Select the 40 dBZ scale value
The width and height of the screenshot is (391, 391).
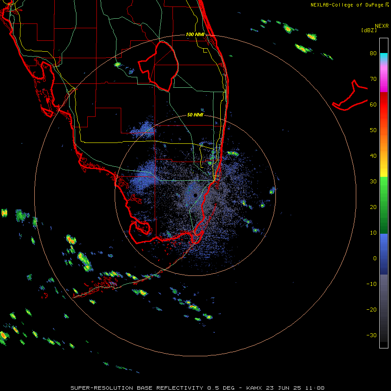(373, 156)
